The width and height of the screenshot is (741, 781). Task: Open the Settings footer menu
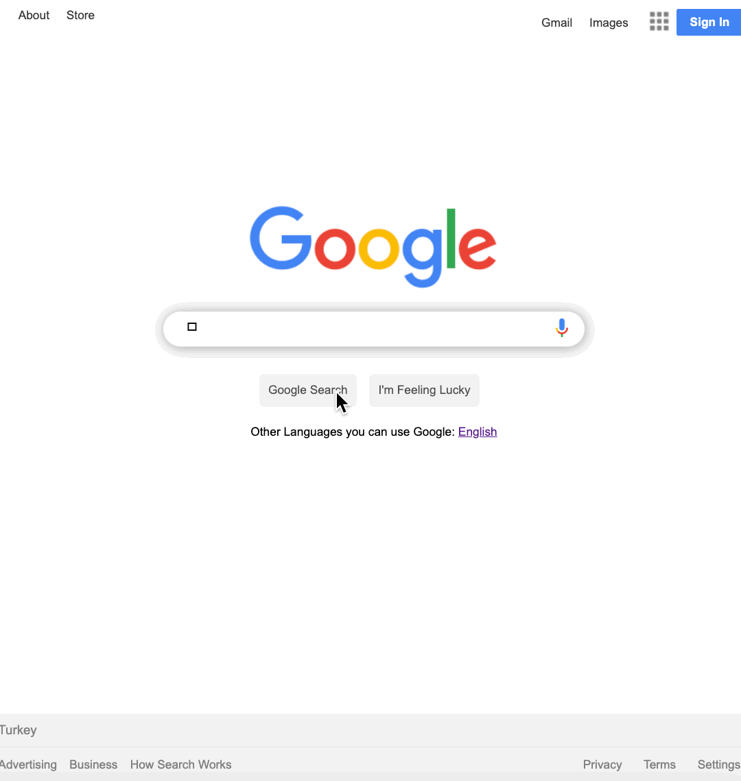[x=718, y=765]
